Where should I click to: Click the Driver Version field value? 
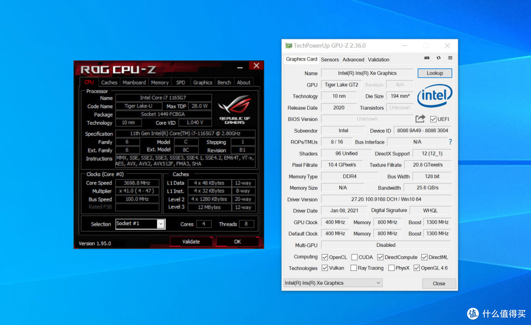(x=386, y=199)
